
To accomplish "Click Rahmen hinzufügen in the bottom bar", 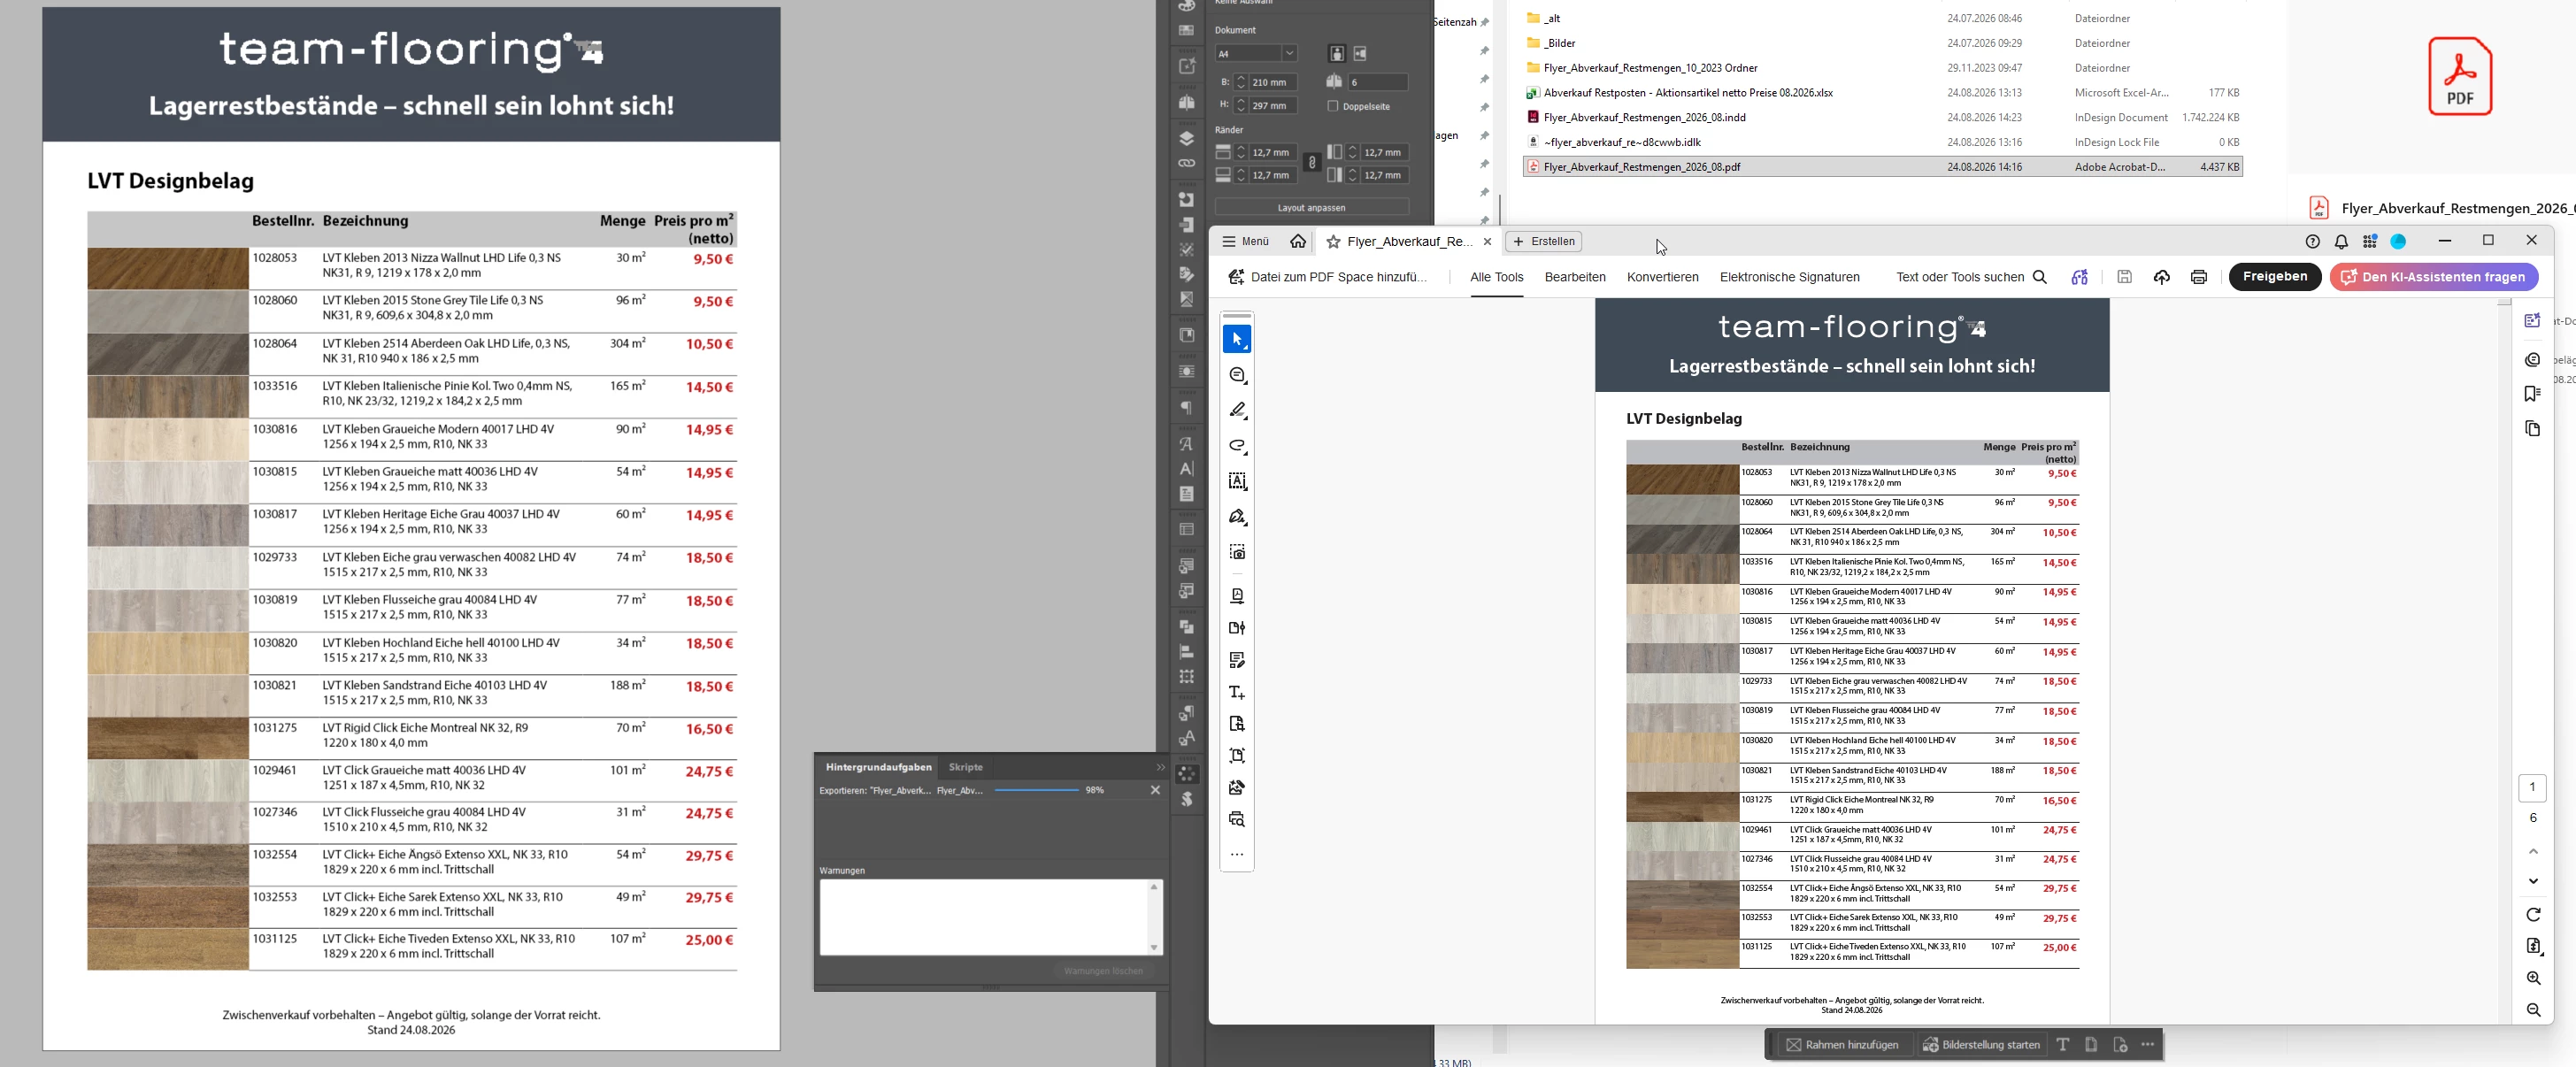I will [x=1842, y=1045].
